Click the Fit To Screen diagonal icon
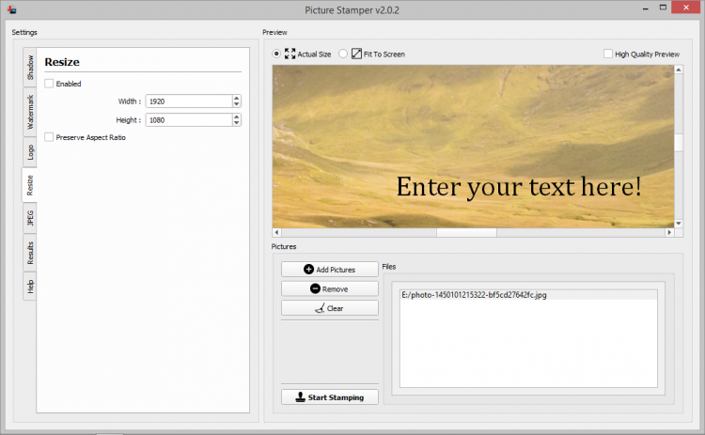Image resolution: width=705 pixels, height=435 pixels. [356, 54]
